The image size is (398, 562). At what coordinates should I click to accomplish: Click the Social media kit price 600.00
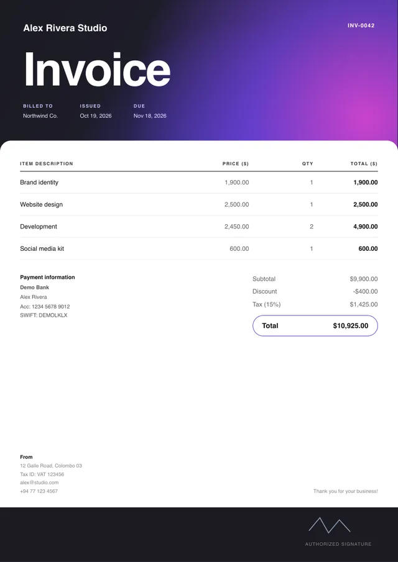(x=239, y=249)
